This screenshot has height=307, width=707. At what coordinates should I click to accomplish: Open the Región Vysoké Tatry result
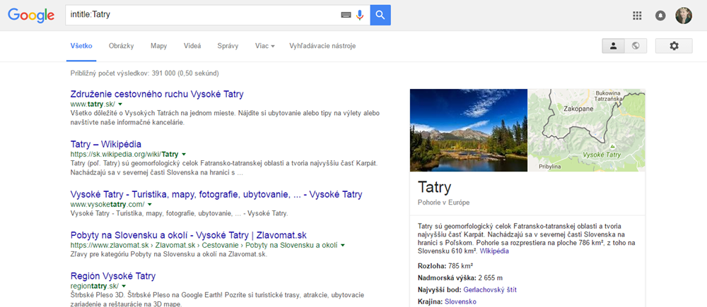point(113,276)
